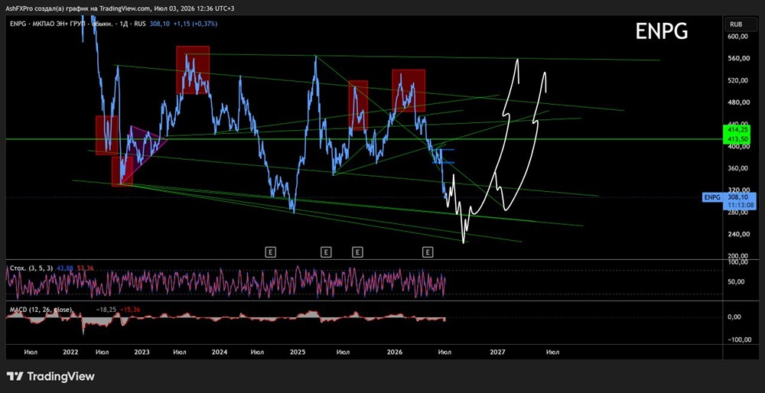This screenshot has width=765, height=393.
Task: Click the 560,00 level on price scale
Action: point(736,59)
